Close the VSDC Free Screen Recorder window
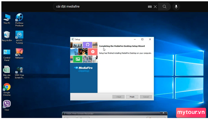 tap(163, 113)
